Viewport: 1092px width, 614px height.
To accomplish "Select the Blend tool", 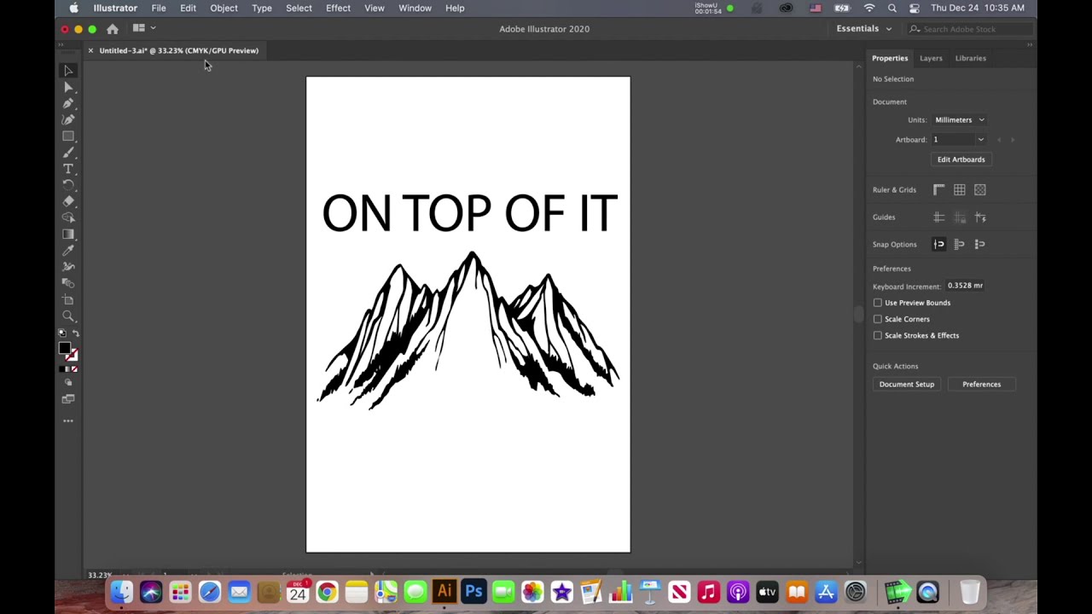I will tap(68, 283).
